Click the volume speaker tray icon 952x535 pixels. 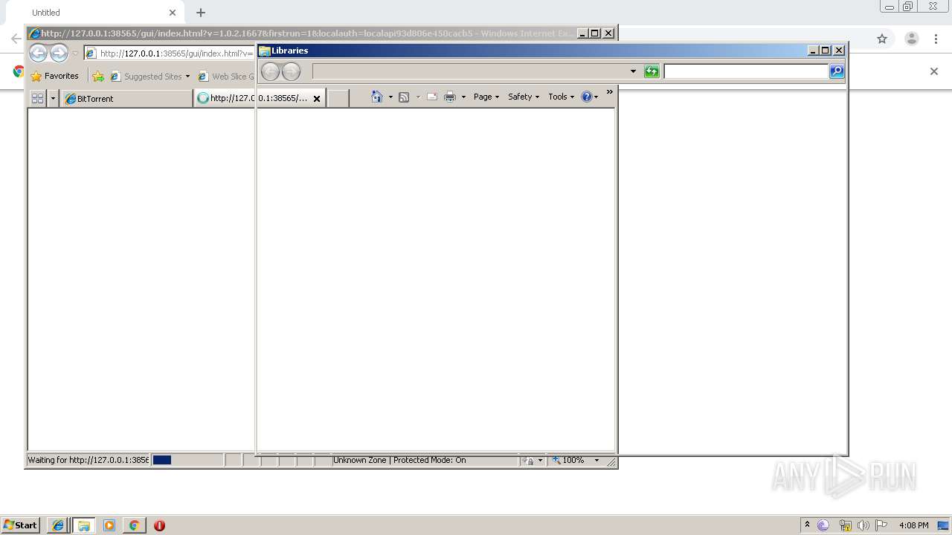click(863, 525)
